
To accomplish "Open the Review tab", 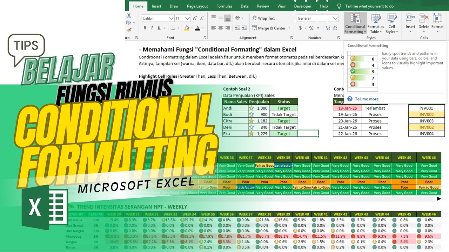I will coord(263,6).
